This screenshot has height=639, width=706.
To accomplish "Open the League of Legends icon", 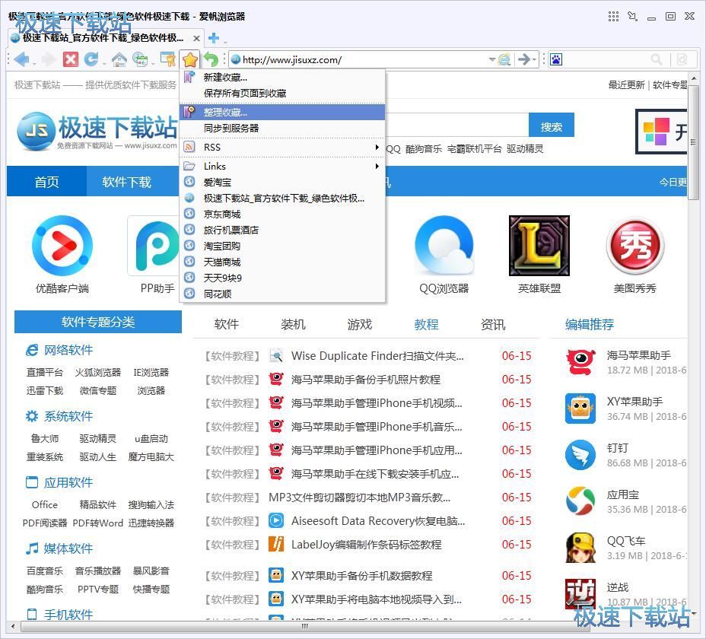I will [x=539, y=246].
